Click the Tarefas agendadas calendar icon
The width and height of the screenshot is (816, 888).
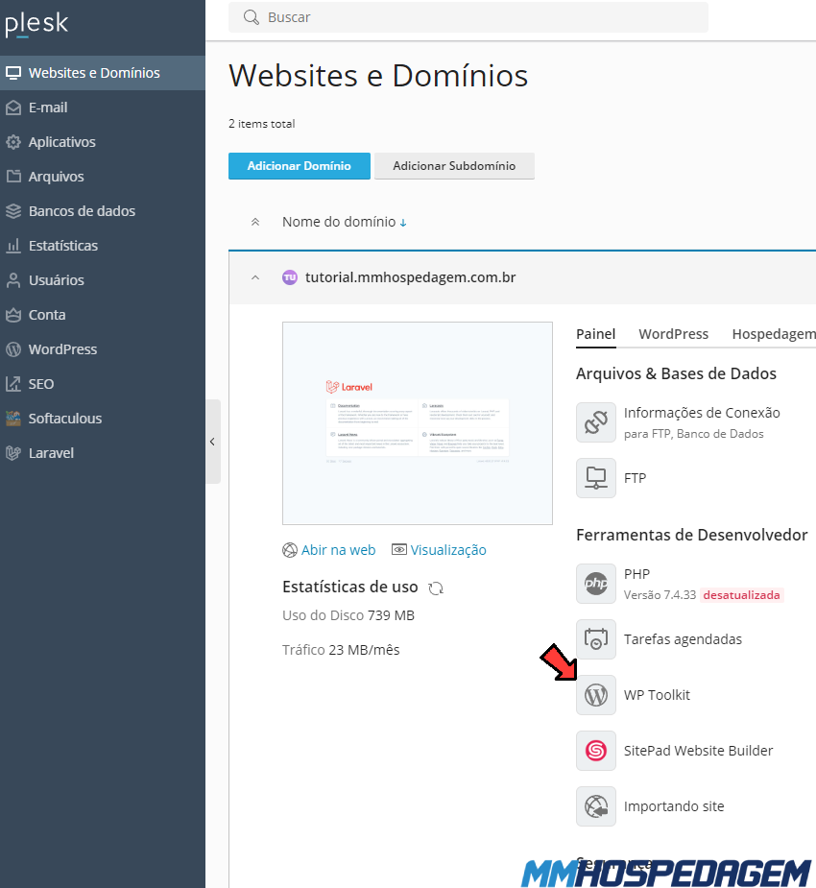(x=596, y=639)
